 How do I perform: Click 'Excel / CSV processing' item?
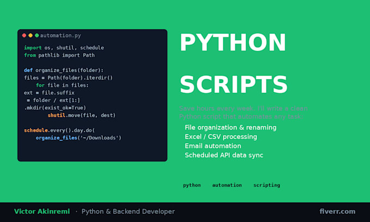(221, 137)
